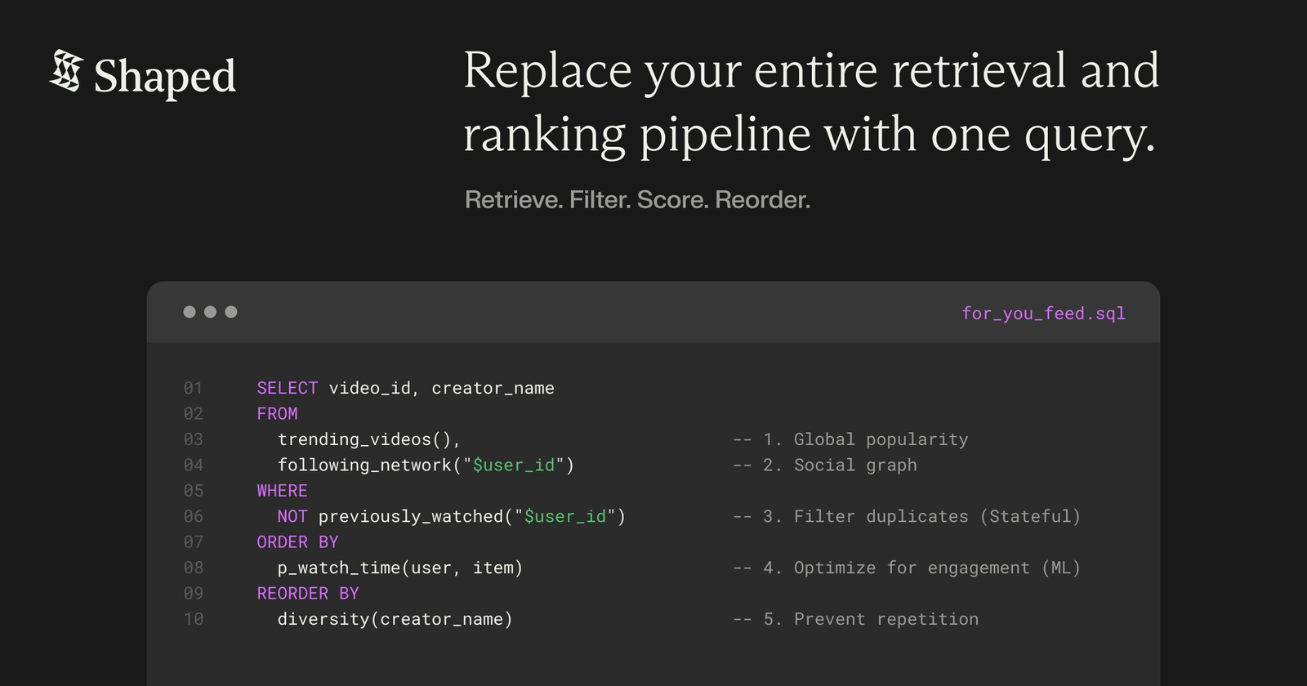The image size is (1307, 686).
Task: Click p_watch_time(user, item) expression
Action: (399, 568)
